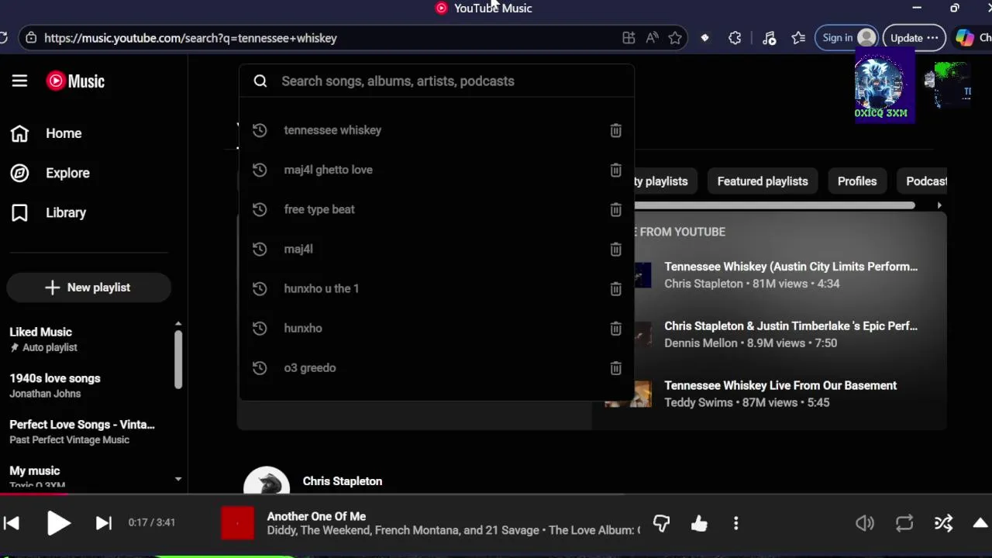Create a New playlist
The height and width of the screenshot is (558, 992).
(88, 288)
